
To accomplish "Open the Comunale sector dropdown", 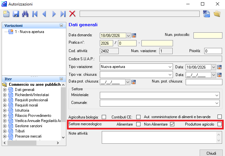I will (x=217, y=103).
